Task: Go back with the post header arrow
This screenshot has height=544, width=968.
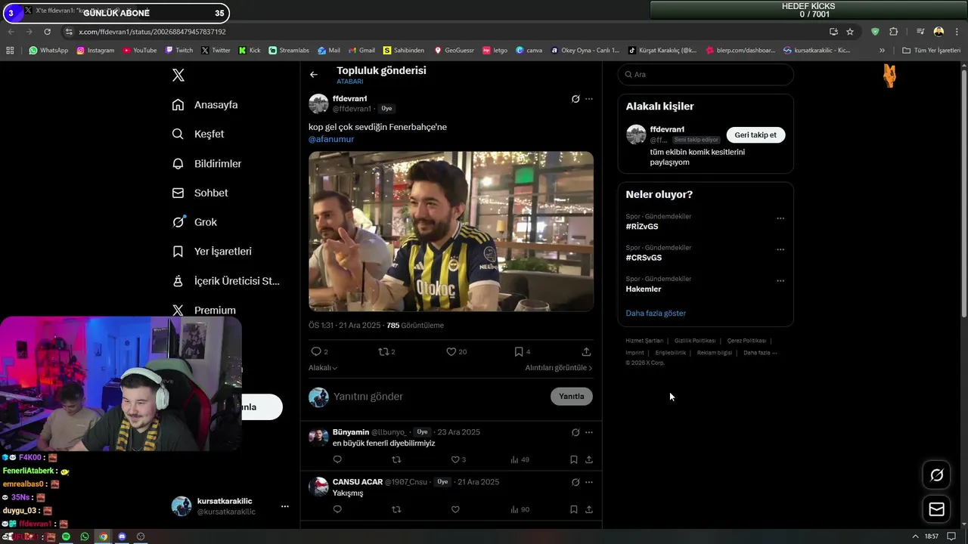Action: (x=314, y=74)
